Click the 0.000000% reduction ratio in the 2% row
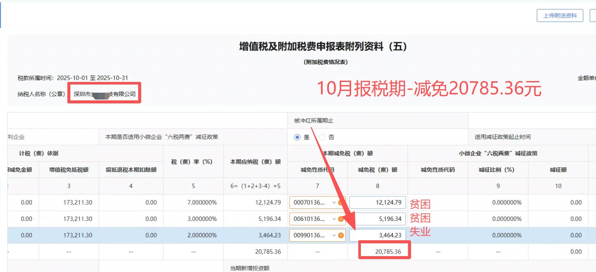 pos(507,235)
